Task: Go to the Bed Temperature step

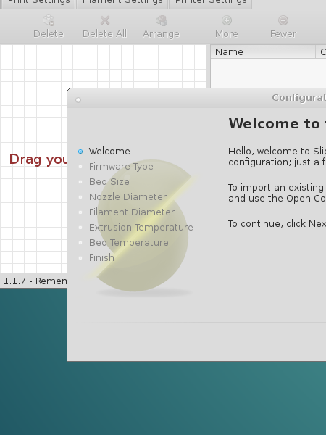Action: pyautogui.click(x=128, y=243)
